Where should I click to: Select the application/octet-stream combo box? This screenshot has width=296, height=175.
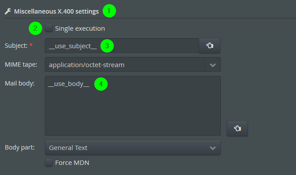click(x=133, y=65)
